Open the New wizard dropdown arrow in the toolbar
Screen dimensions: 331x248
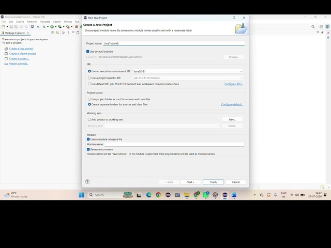pos(7,27)
